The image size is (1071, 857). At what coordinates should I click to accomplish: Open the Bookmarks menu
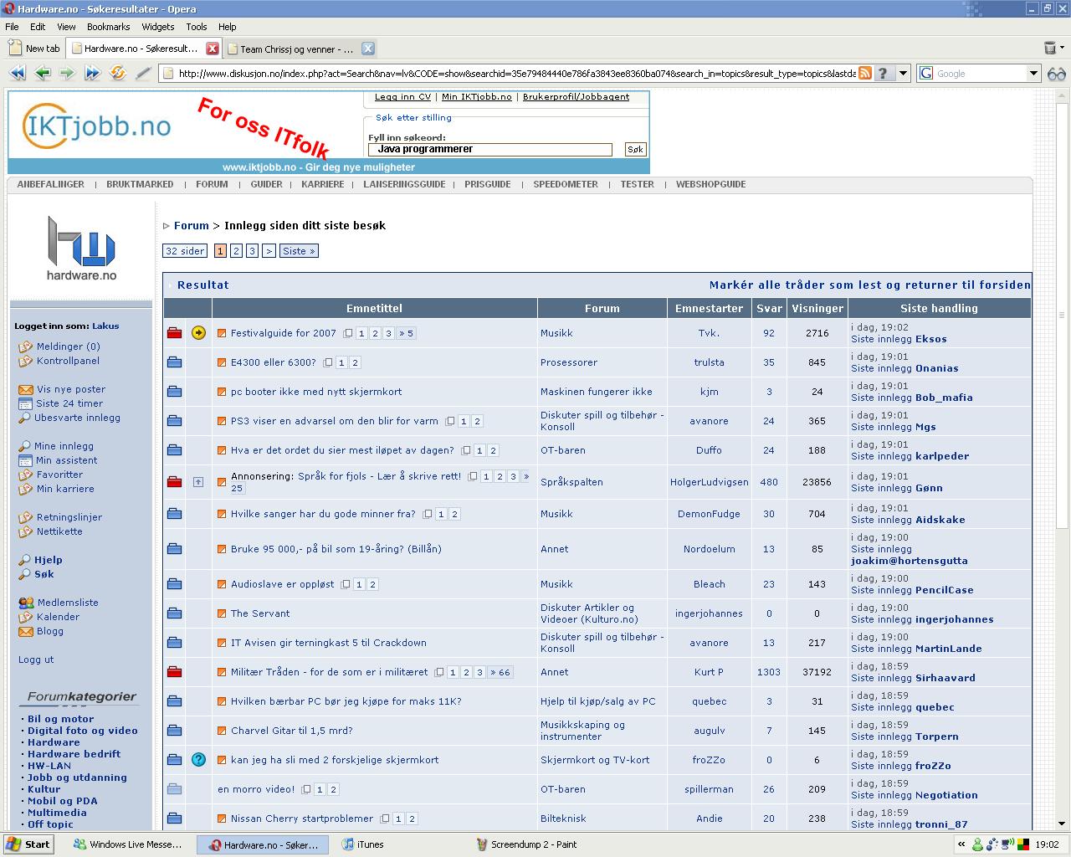(108, 27)
